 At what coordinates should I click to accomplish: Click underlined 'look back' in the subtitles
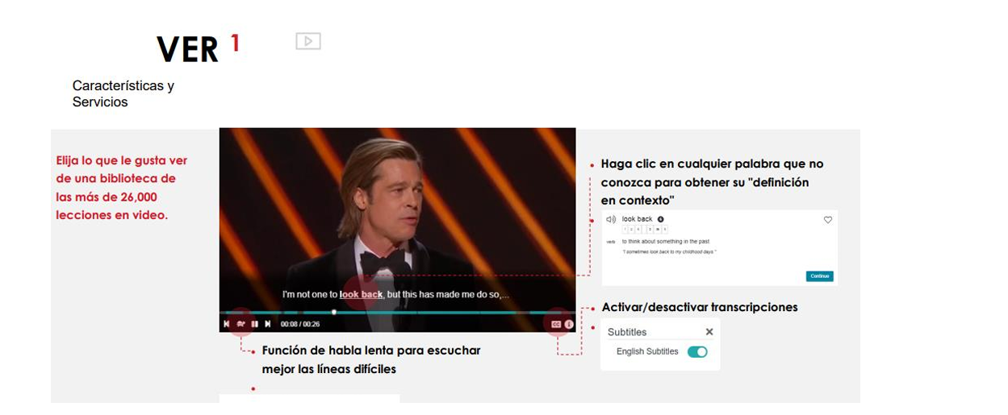tap(361, 295)
